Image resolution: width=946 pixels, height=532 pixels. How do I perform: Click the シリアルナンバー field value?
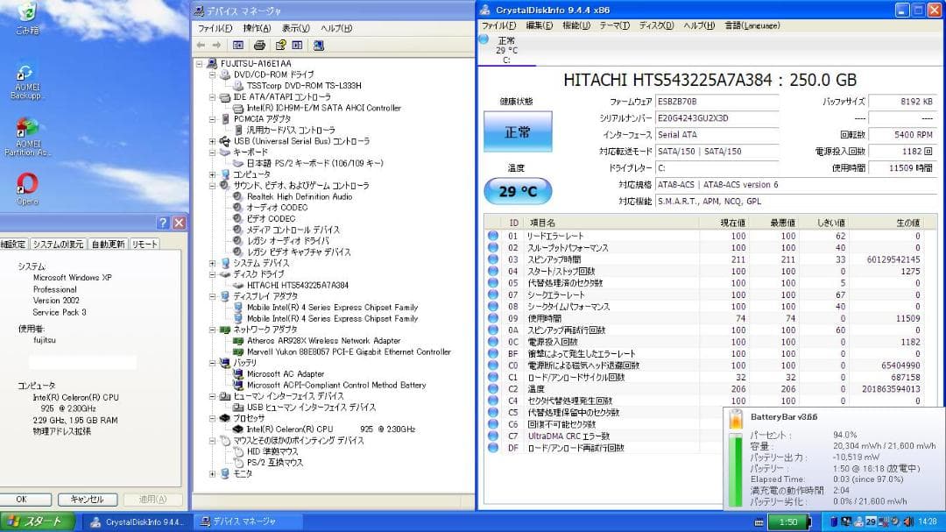pos(717,118)
